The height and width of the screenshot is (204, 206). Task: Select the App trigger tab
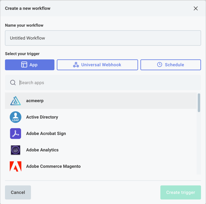coord(30,65)
